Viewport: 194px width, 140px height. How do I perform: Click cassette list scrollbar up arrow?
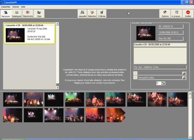pos(58,24)
